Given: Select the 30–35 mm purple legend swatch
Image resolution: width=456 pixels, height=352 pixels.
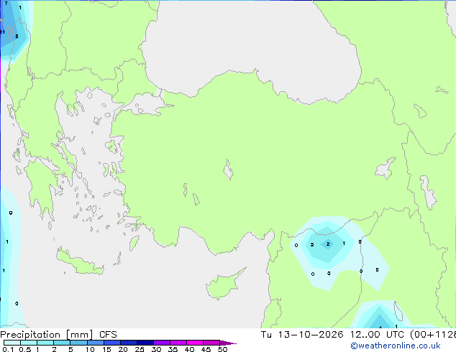Looking at the screenshot, I should tap(162, 343).
